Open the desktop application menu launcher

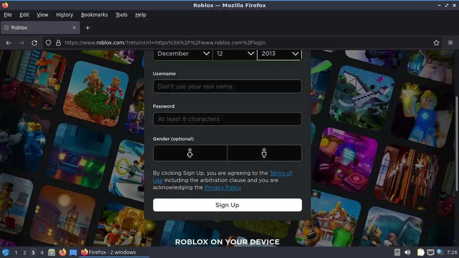(5, 252)
